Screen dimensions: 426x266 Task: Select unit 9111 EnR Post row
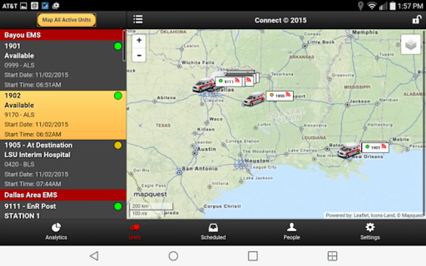point(63,210)
